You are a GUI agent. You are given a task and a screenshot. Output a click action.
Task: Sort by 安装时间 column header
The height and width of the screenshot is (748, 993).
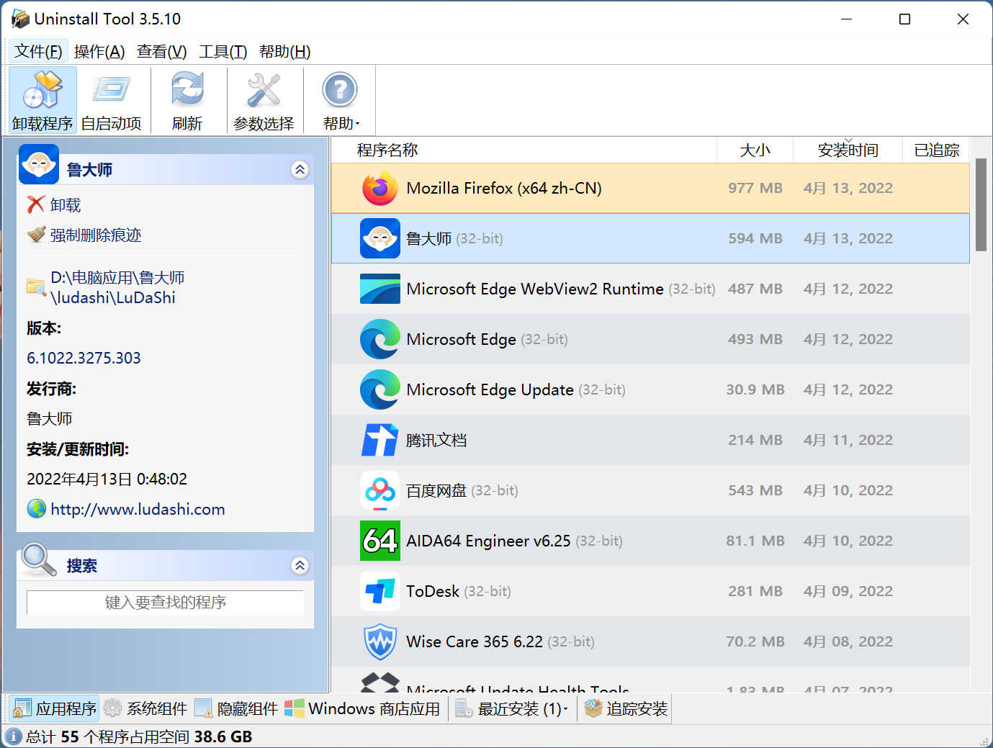(x=848, y=150)
